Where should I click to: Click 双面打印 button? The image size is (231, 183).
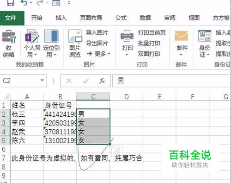point(149,54)
